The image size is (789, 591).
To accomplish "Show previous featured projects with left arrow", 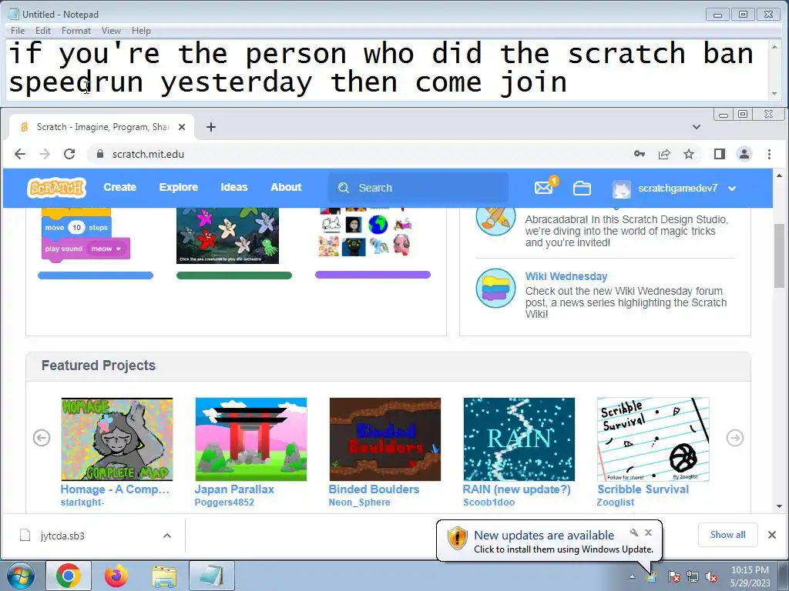I will click(x=42, y=438).
